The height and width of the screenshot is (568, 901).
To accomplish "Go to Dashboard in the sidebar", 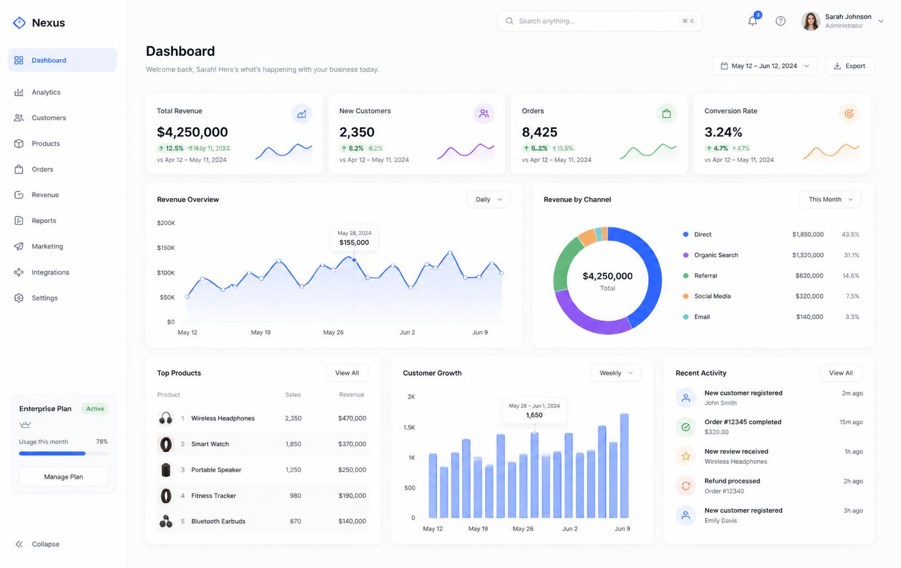I will point(62,60).
